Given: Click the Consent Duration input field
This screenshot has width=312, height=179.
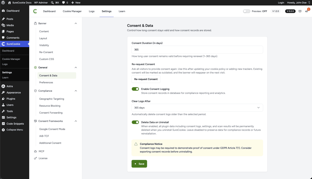Looking at the screenshot, I should click(x=197, y=50).
